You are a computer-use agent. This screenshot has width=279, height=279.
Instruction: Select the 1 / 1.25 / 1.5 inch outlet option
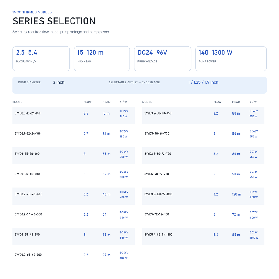click(x=203, y=82)
